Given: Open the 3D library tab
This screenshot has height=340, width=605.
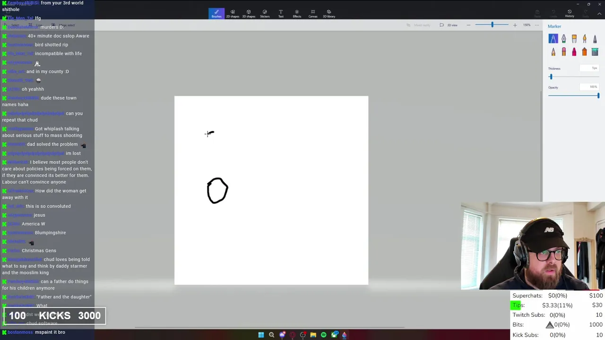Looking at the screenshot, I should click(329, 14).
